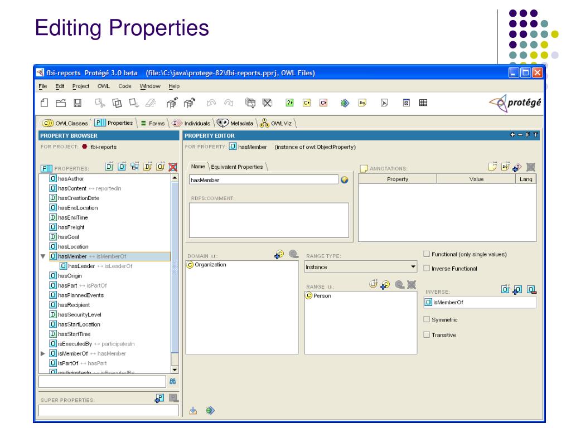This screenshot has height=428, width=571.
Task: Click the delete annotation icon on the Annotations toolbar
Action: pyautogui.click(x=531, y=167)
